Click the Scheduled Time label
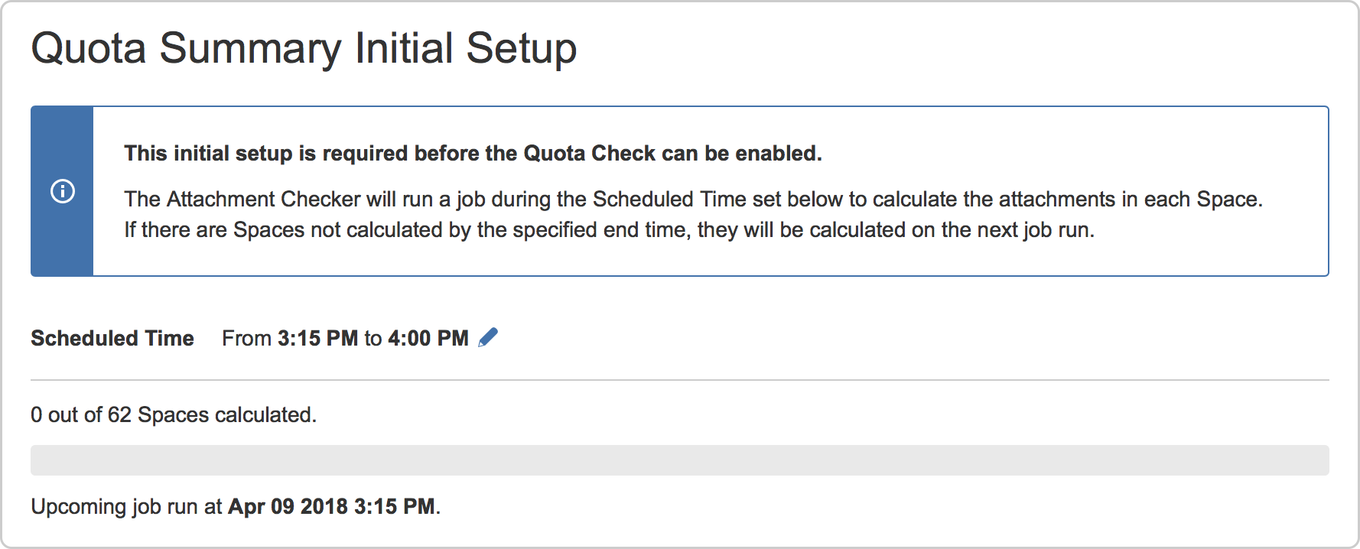 (x=111, y=337)
